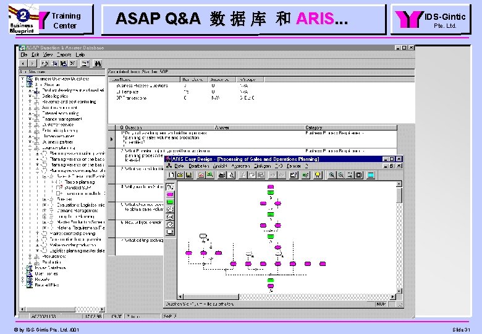Click Issues Database icon in structure tree
Viewport: 482px width, 334px height.
[x=30, y=268]
